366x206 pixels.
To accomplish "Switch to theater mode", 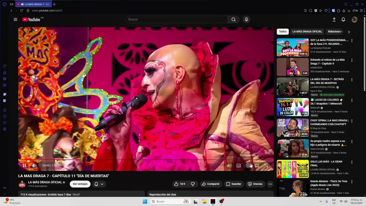I will [x=257, y=165].
